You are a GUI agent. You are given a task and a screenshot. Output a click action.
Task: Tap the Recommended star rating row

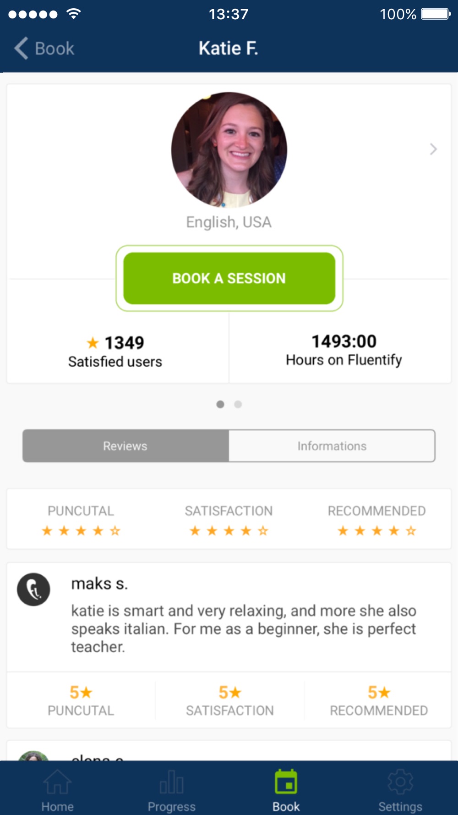pyautogui.click(x=377, y=531)
